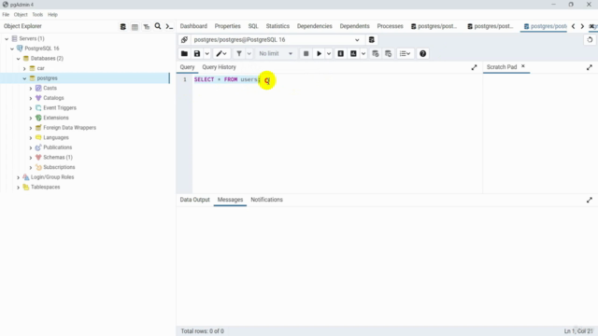Expand the Extensions node
The width and height of the screenshot is (598, 336).
(31, 118)
